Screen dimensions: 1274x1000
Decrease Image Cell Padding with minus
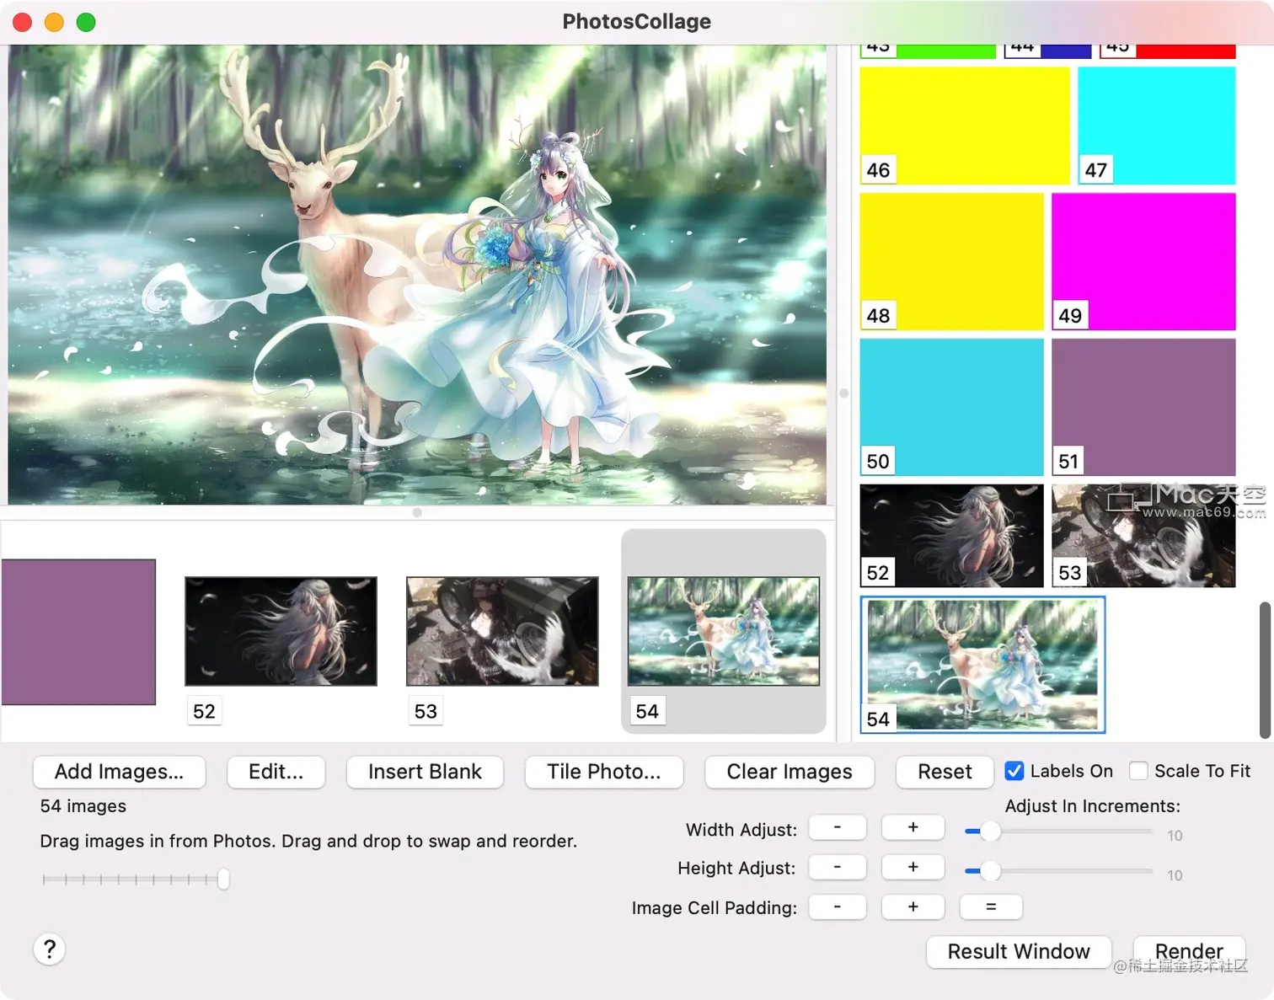tap(838, 906)
